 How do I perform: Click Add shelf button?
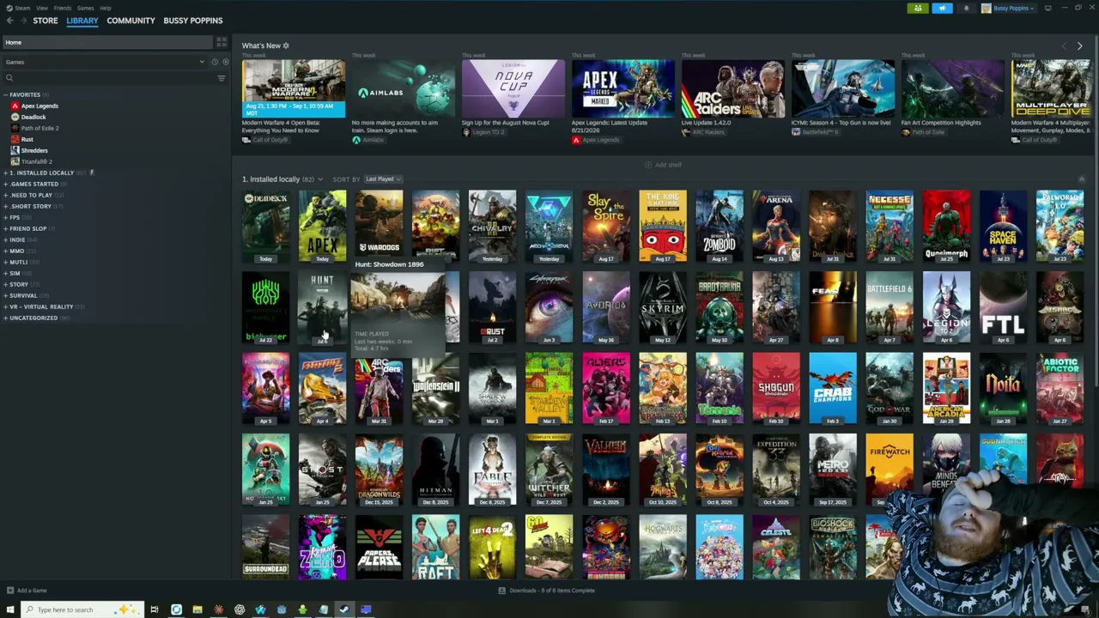coord(663,165)
